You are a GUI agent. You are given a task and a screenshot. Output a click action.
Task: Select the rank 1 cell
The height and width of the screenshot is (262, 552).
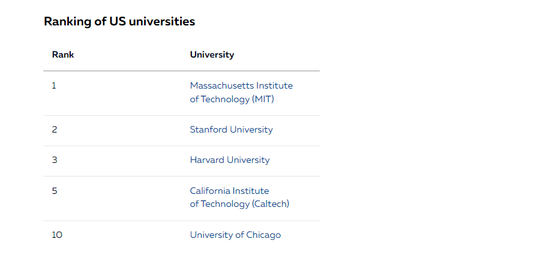click(54, 85)
